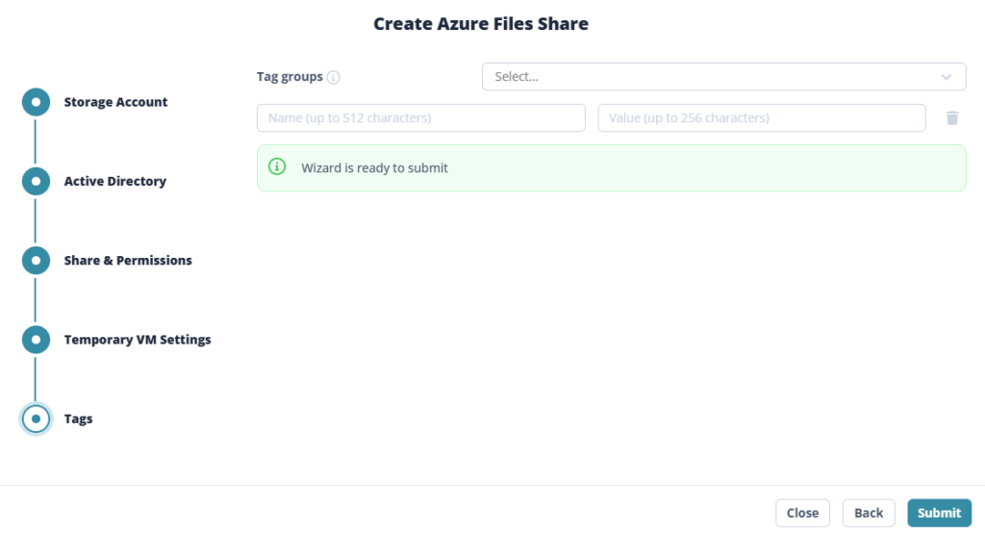985x535 pixels.
Task: Click the Active Directory step circle
Action: coord(36,181)
